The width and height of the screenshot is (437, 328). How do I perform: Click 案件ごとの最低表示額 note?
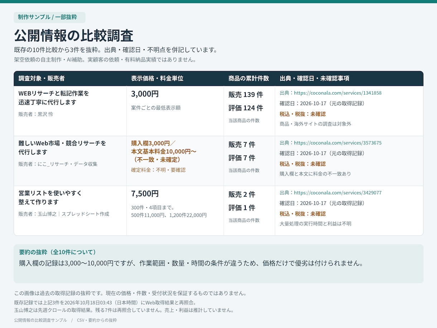156,108
